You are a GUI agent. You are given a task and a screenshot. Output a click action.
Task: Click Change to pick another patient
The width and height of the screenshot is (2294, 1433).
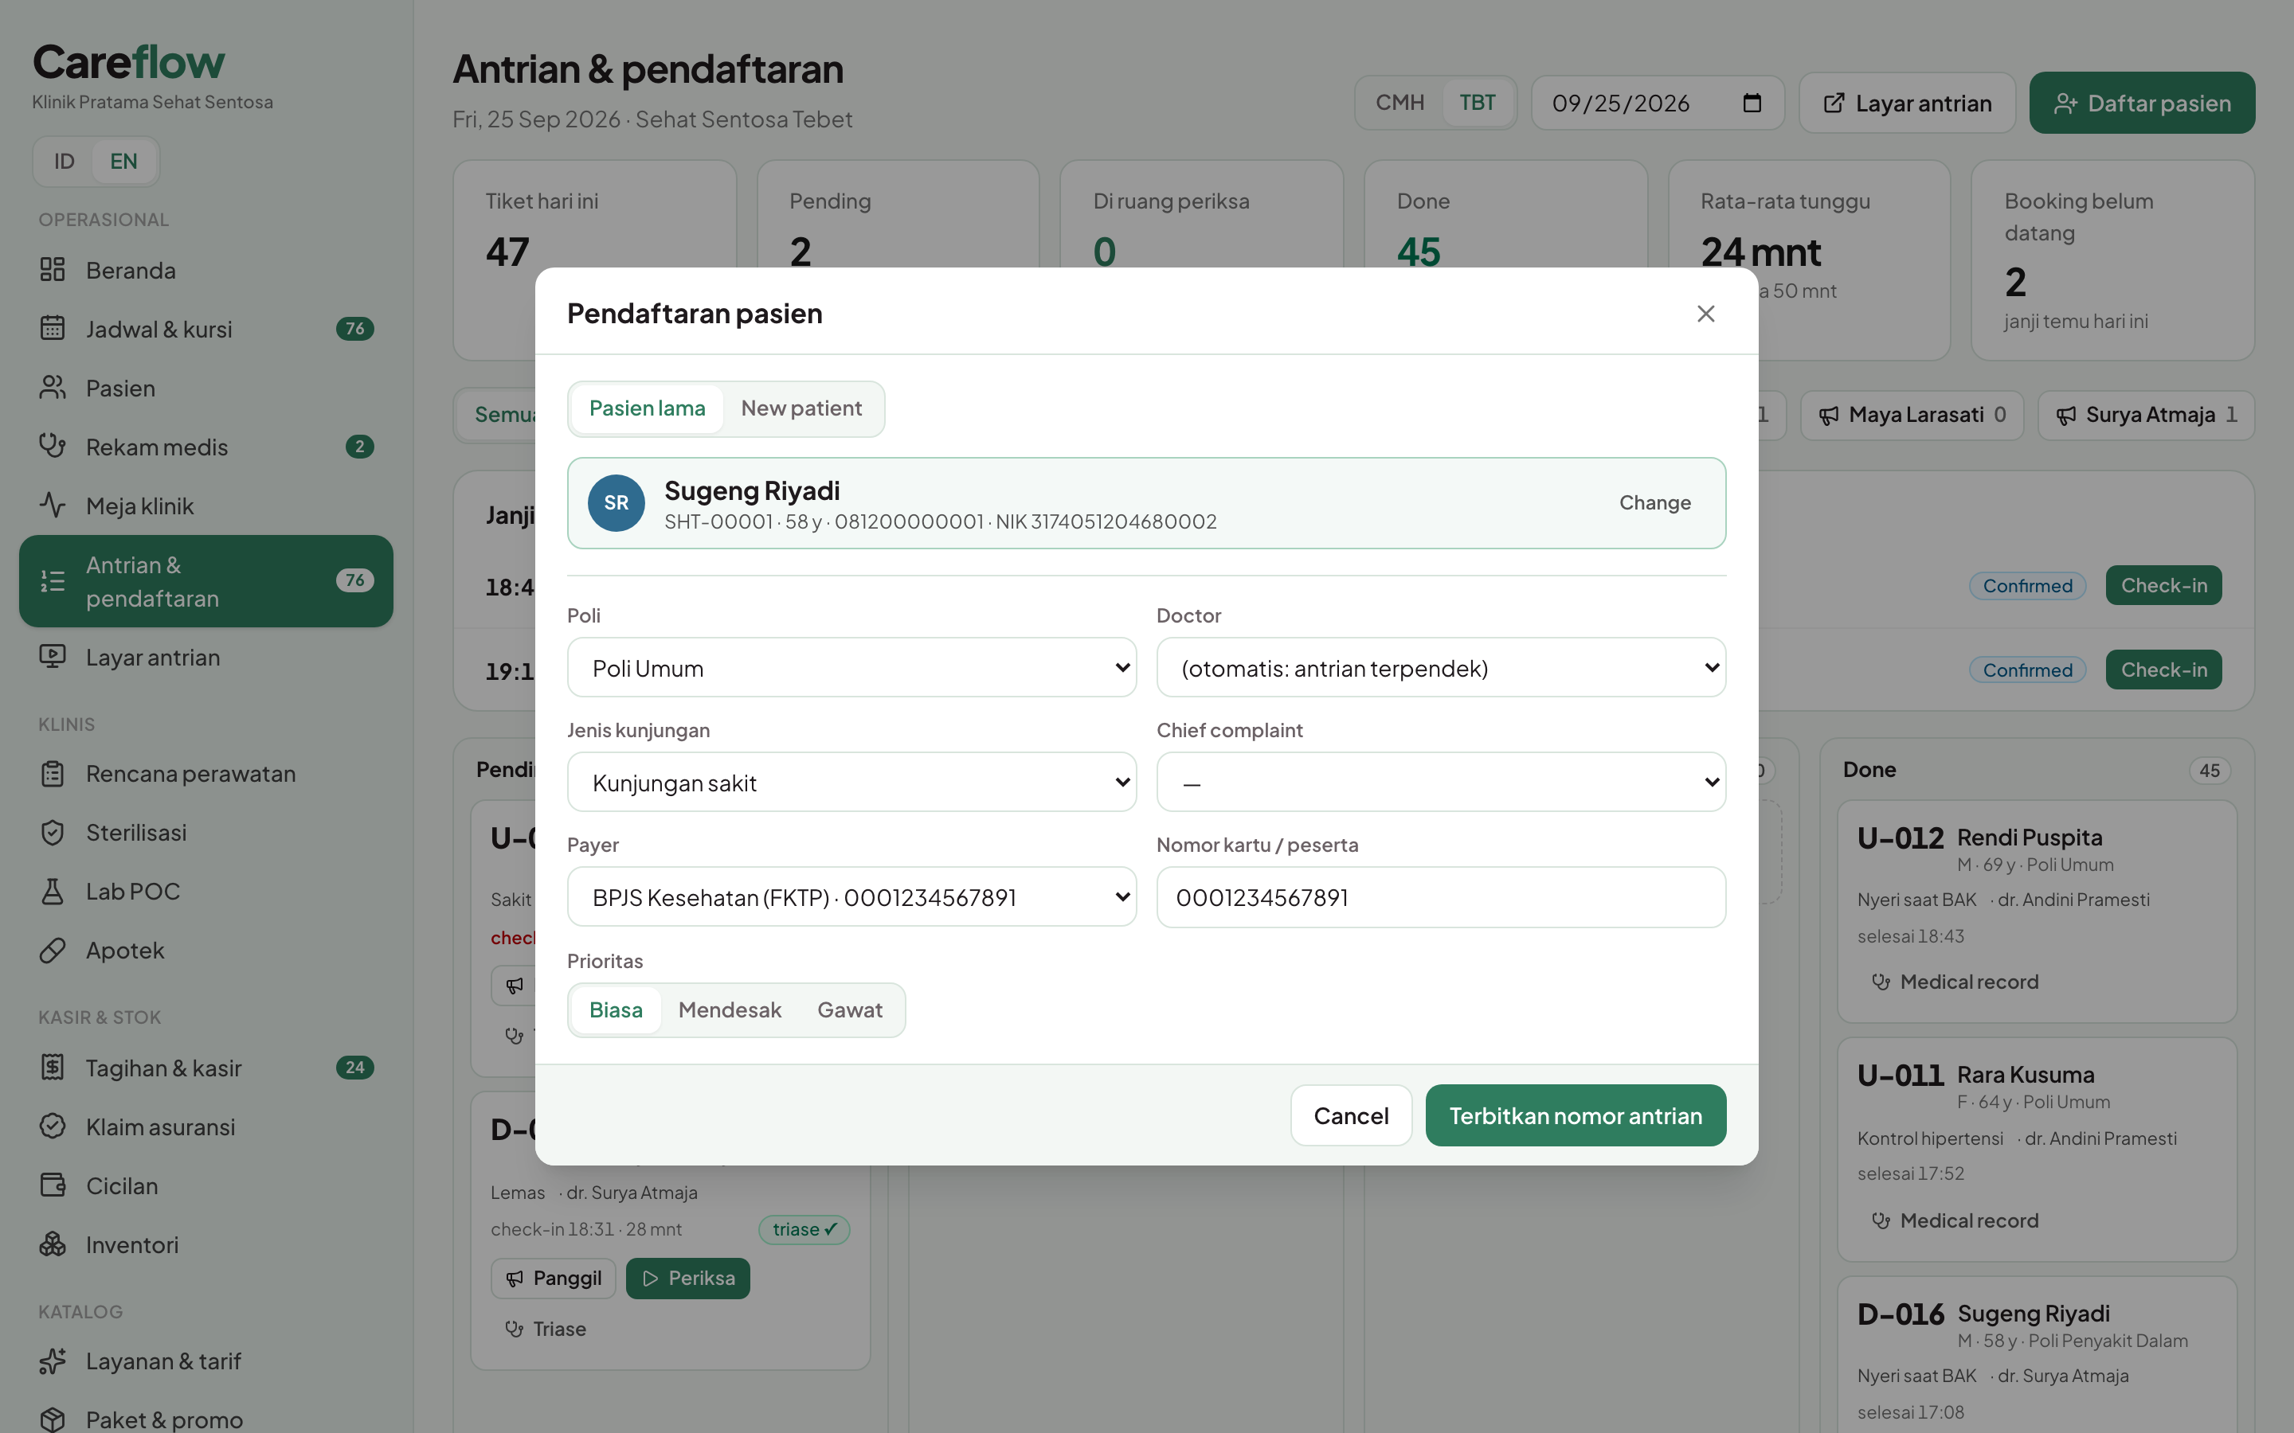tap(1654, 502)
